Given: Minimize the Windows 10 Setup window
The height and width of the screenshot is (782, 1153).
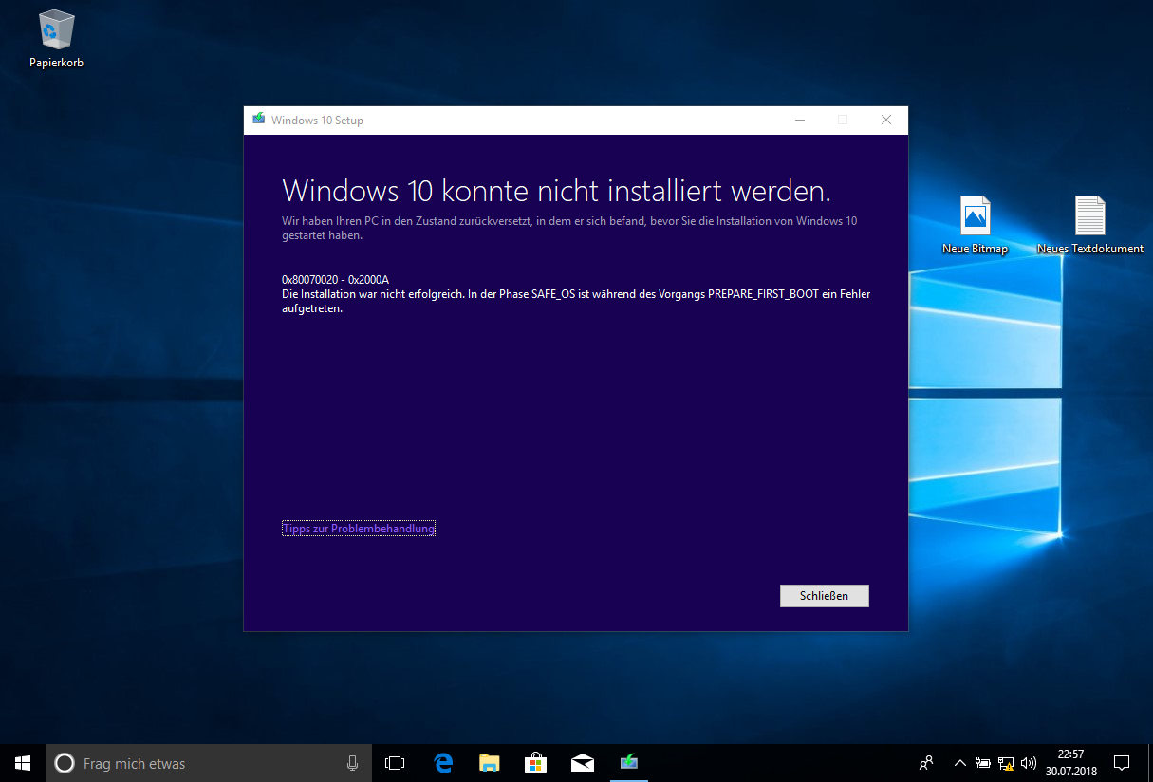Looking at the screenshot, I should click(800, 120).
